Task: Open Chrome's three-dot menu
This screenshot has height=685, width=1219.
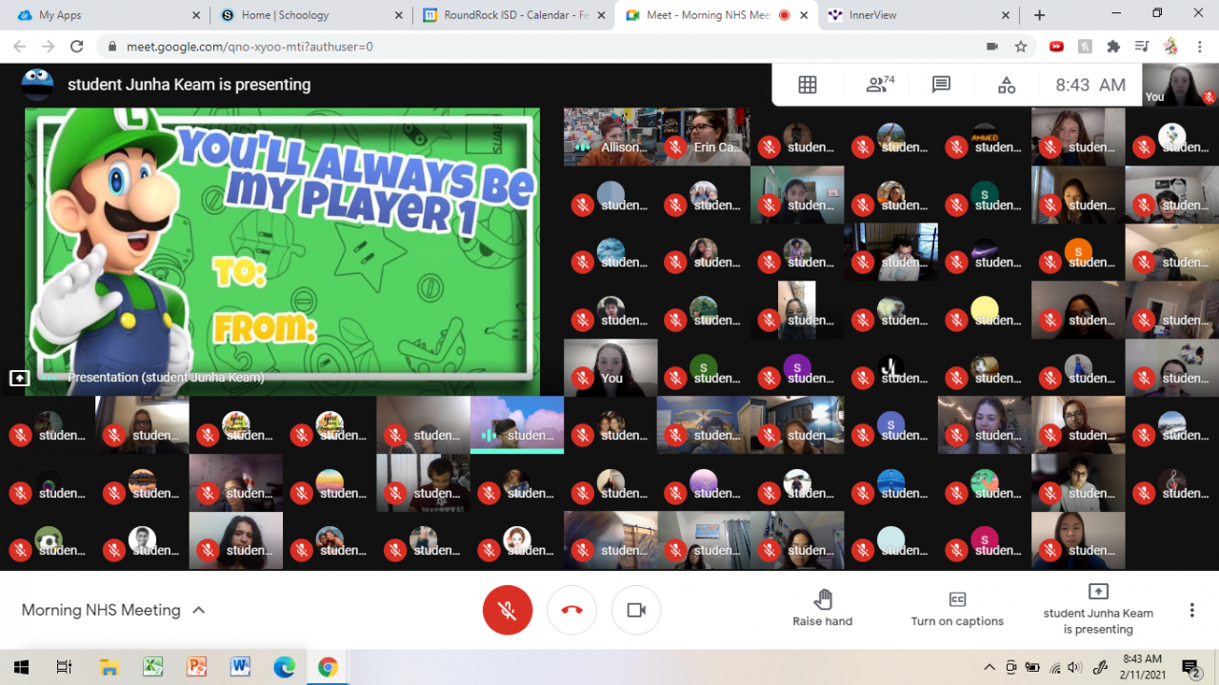Action: click(x=1200, y=47)
